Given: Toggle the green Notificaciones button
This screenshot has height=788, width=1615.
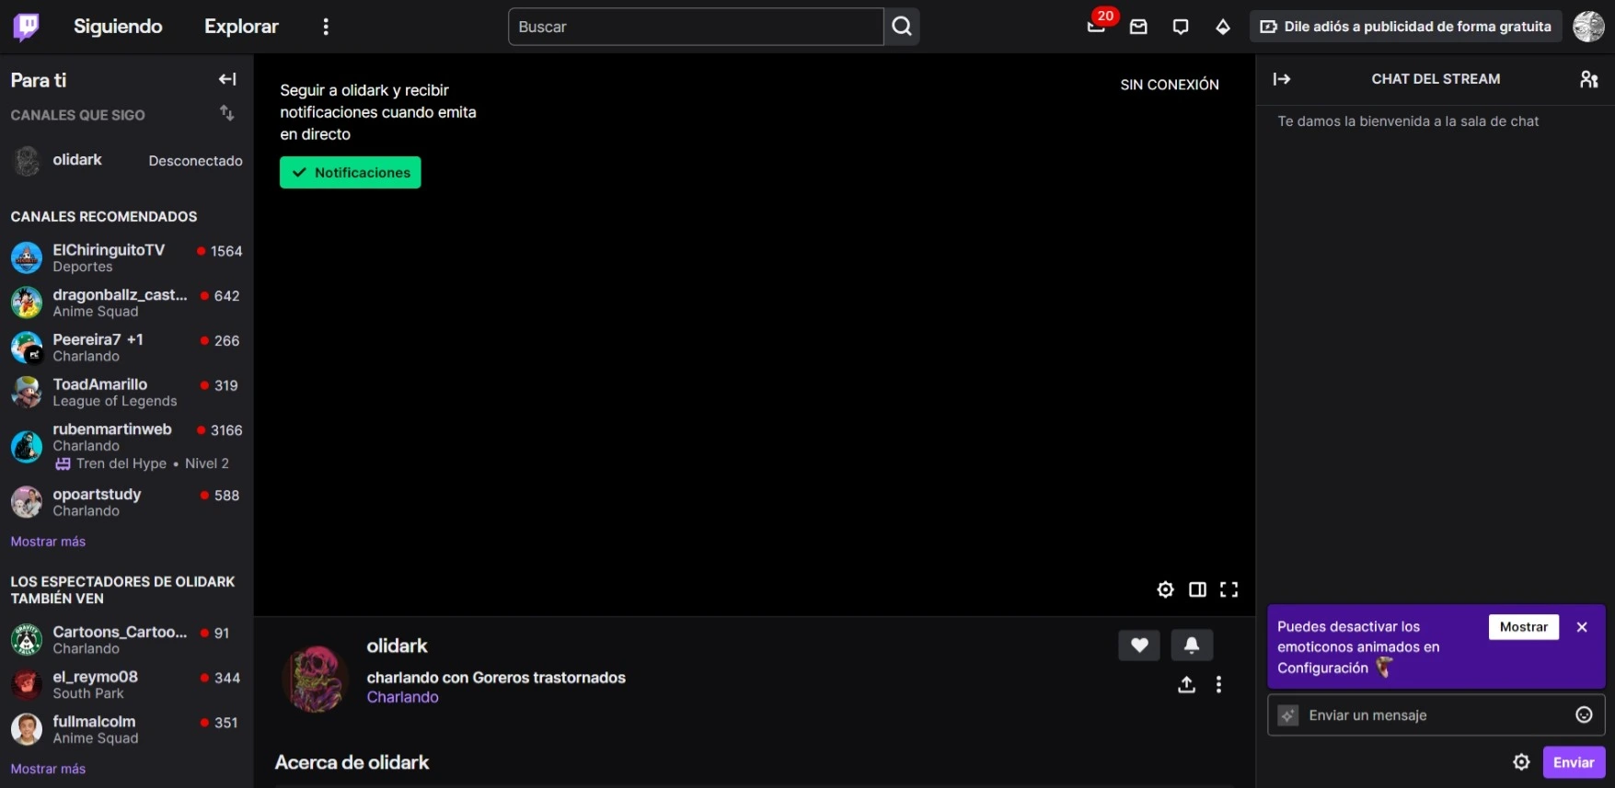Looking at the screenshot, I should tap(351, 172).
